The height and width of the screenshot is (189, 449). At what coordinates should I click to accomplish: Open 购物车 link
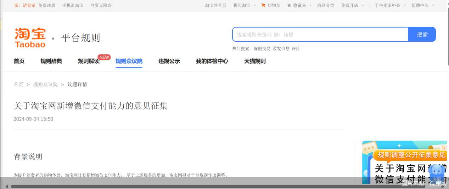tap(274, 5)
